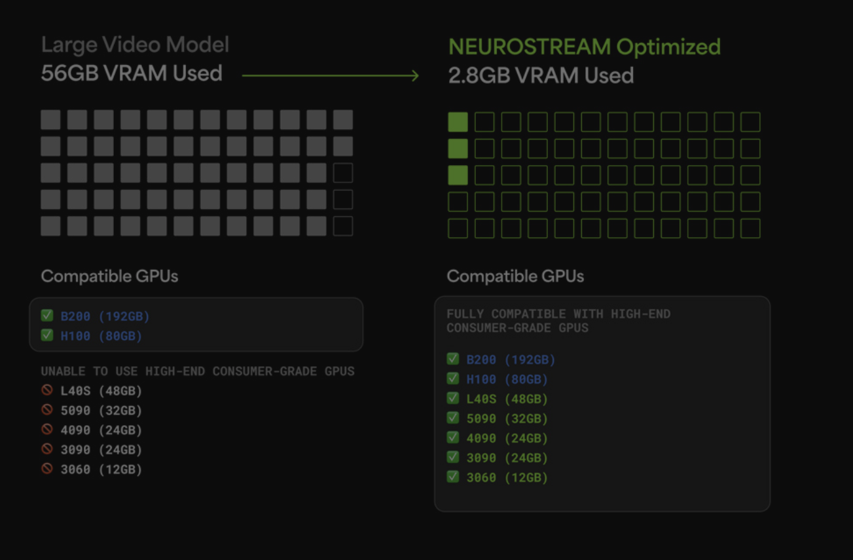This screenshot has height=560, width=853.
Task: Click the "L40S (48GB)" text marked incompatible
Action: click(x=101, y=391)
